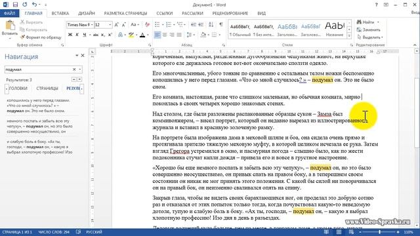The width and height of the screenshot is (420, 236).
Task: Align text right
Action: [x=172, y=35]
